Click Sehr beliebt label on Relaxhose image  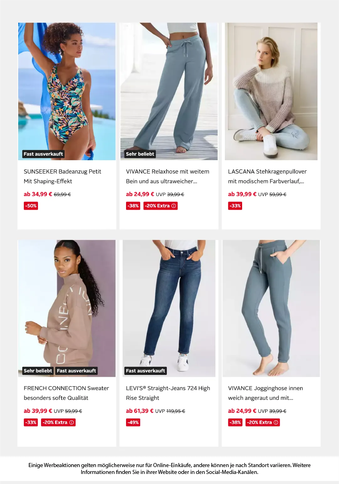(140, 154)
